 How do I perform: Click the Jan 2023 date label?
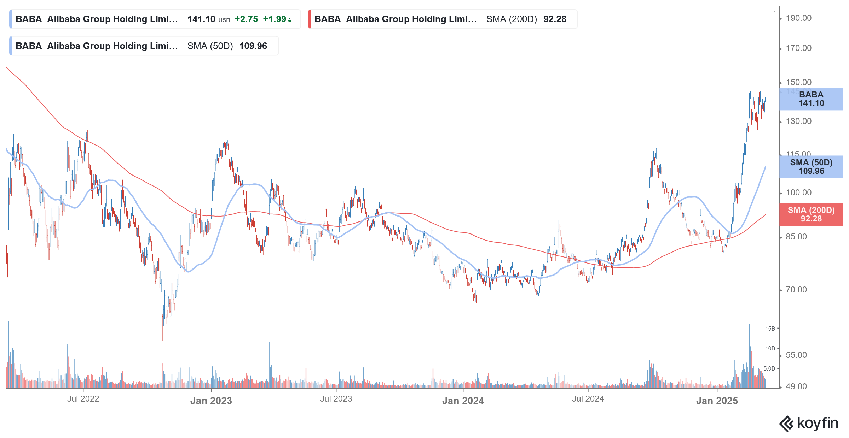click(x=211, y=401)
